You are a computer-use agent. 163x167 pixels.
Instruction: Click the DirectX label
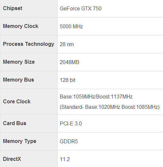coord(12,159)
